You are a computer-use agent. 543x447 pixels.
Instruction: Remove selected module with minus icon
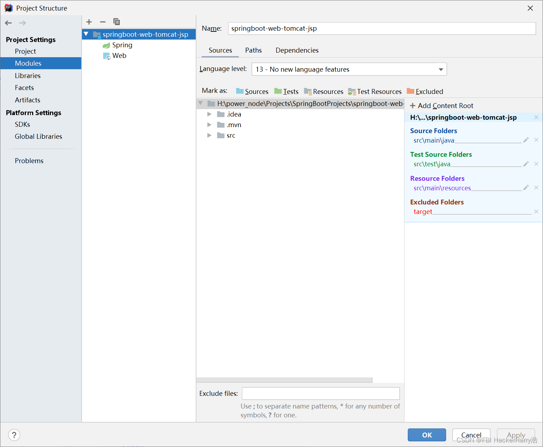(103, 22)
